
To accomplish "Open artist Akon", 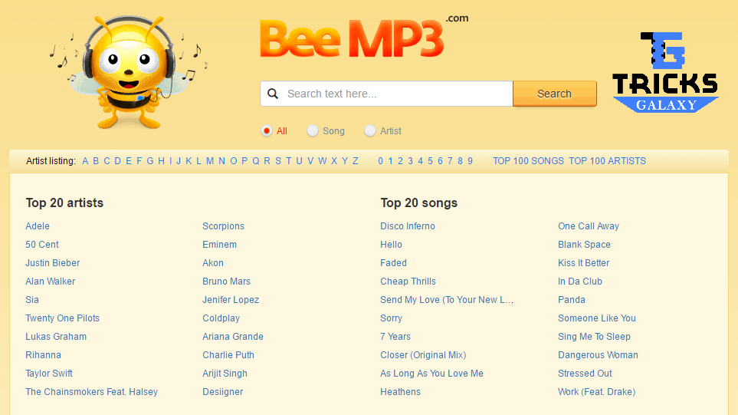I will click(213, 263).
